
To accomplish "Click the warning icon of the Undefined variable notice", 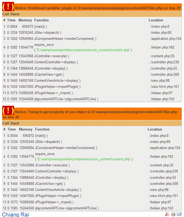I will (8, 7).
